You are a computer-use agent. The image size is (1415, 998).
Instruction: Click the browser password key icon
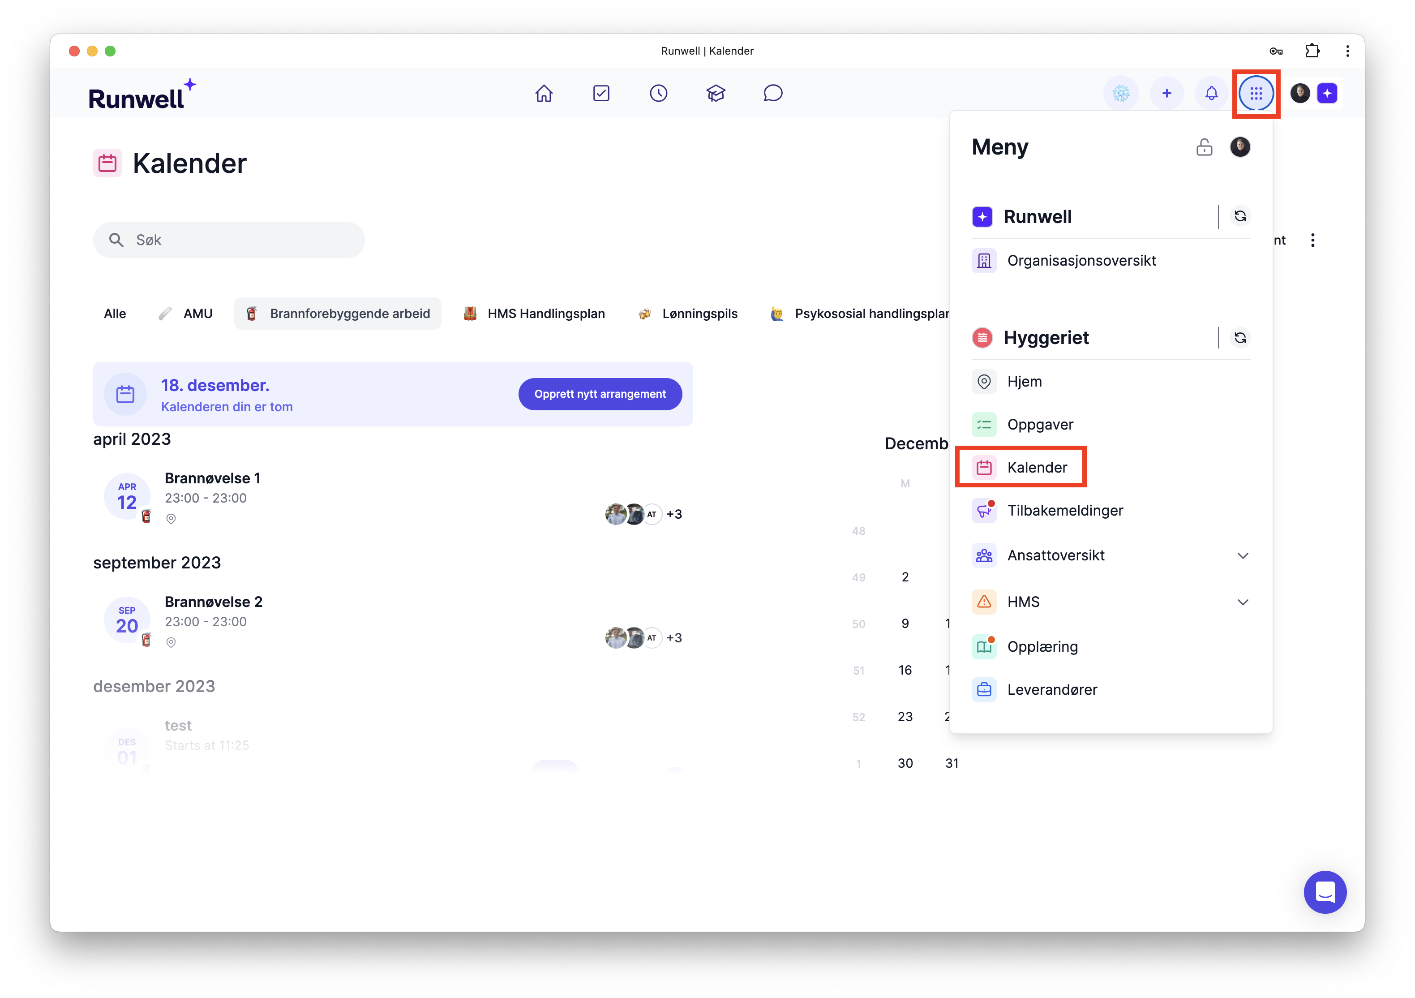tap(1276, 51)
